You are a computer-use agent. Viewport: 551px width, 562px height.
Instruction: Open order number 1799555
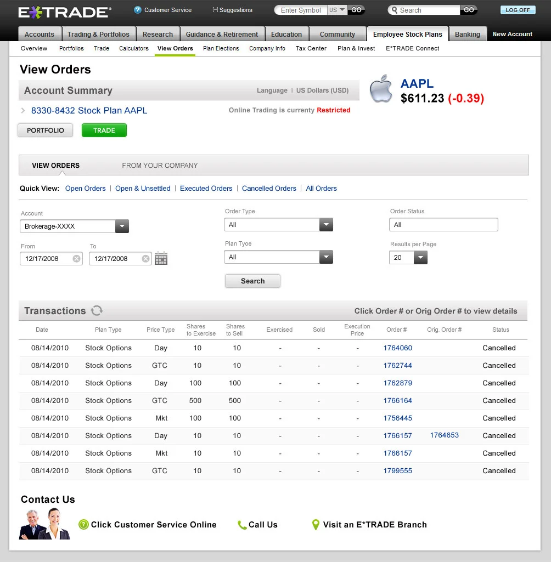coord(398,471)
